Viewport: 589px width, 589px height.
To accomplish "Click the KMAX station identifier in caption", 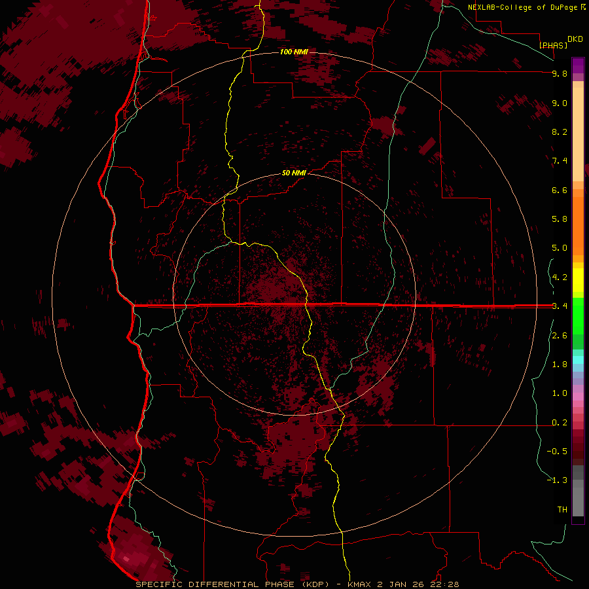I will pos(360,584).
